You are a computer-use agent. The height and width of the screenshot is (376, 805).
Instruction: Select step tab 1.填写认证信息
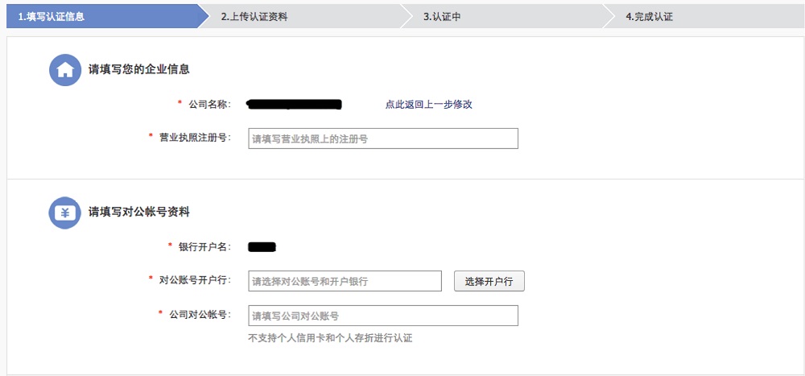pos(52,17)
